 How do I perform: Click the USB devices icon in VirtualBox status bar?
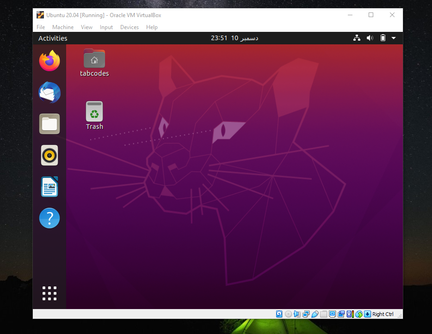[x=315, y=314]
